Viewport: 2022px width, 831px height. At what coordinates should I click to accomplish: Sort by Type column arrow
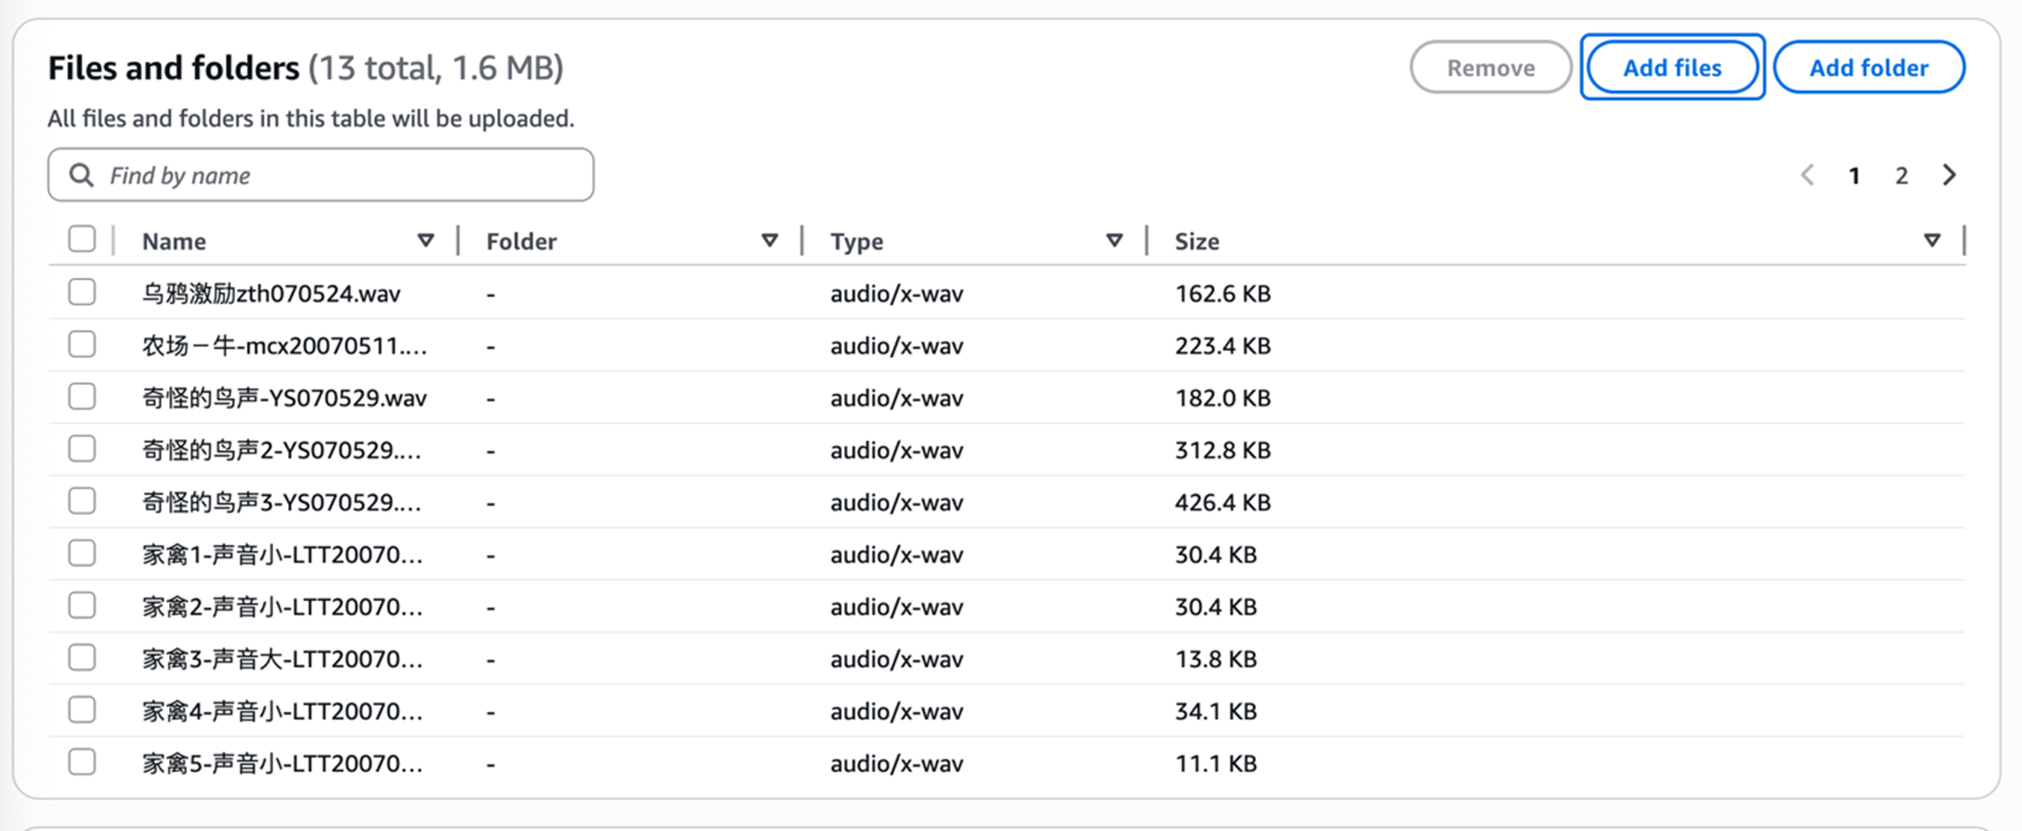tap(1114, 240)
